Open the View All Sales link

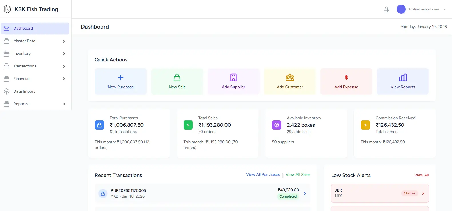(298, 174)
